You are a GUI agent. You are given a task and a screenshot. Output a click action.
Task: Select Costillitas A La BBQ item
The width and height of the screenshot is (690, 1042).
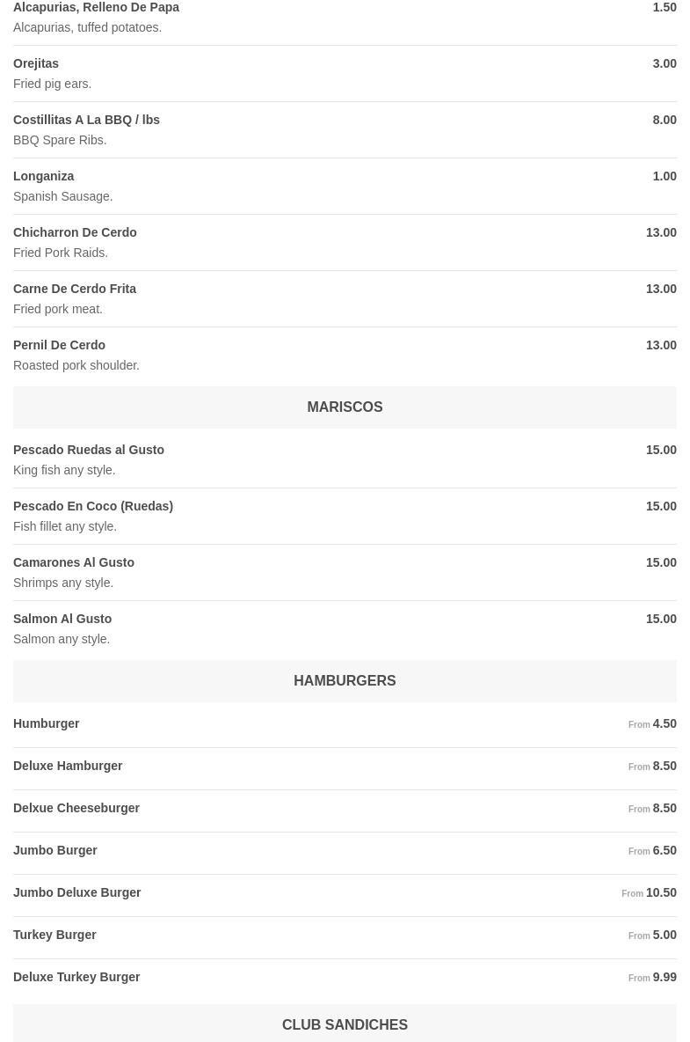click(86, 121)
